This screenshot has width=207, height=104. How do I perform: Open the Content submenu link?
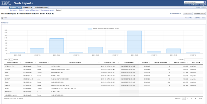[22, 10]
